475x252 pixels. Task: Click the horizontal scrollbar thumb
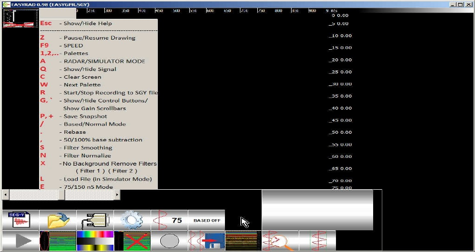(61, 195)
